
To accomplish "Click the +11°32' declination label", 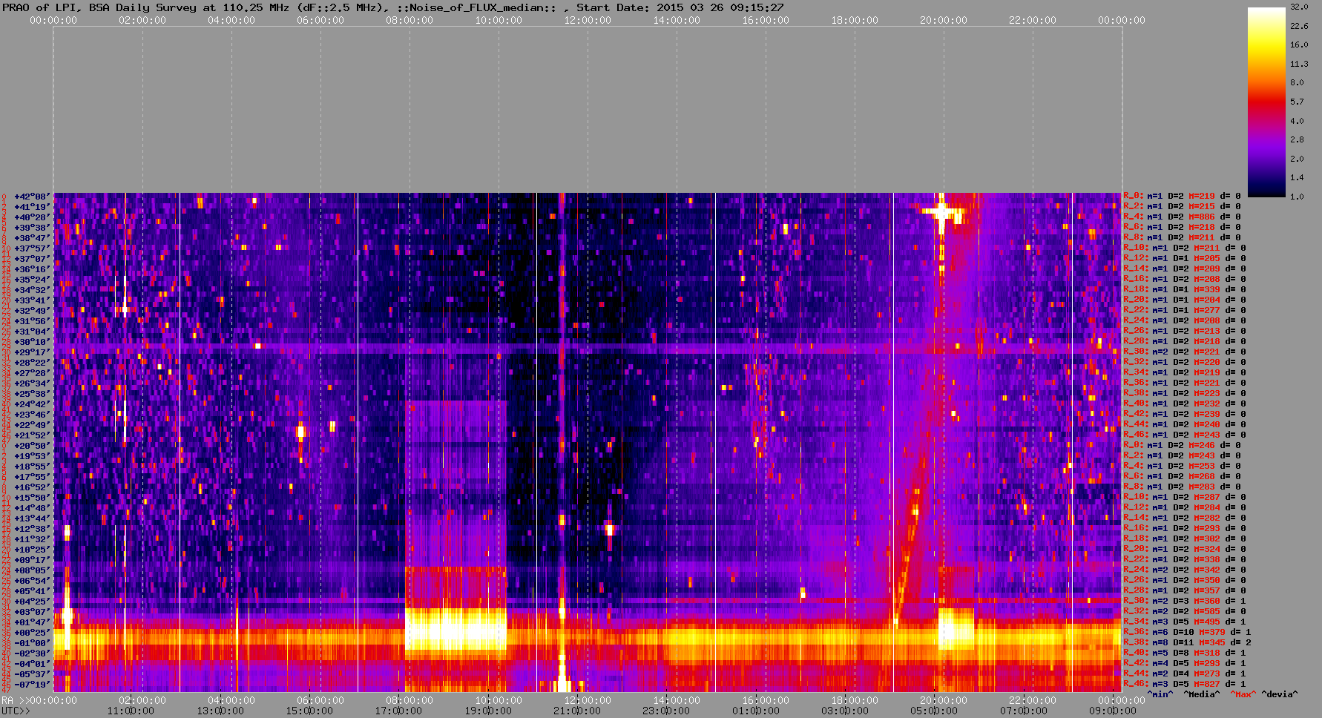I will (32, 539).
